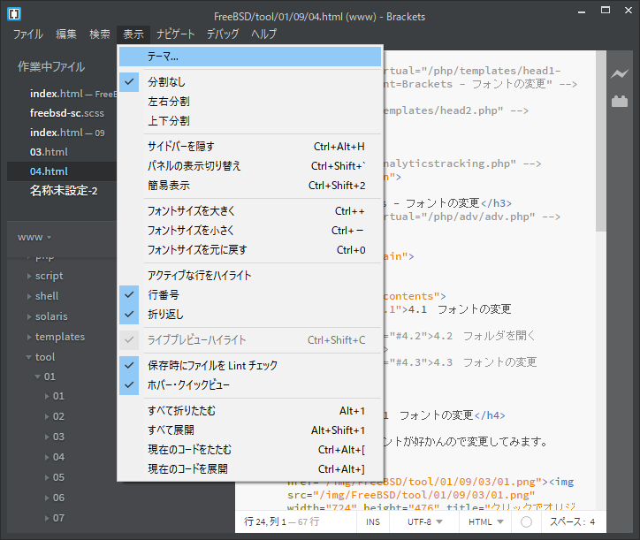Open ヘルプ menu
This screenshot has width=640, height=540.
point(263,34)
